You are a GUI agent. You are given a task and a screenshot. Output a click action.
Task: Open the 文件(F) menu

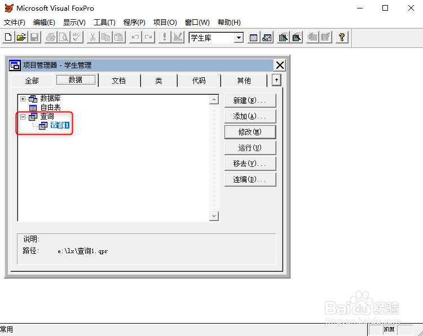(x=15, y=23)
